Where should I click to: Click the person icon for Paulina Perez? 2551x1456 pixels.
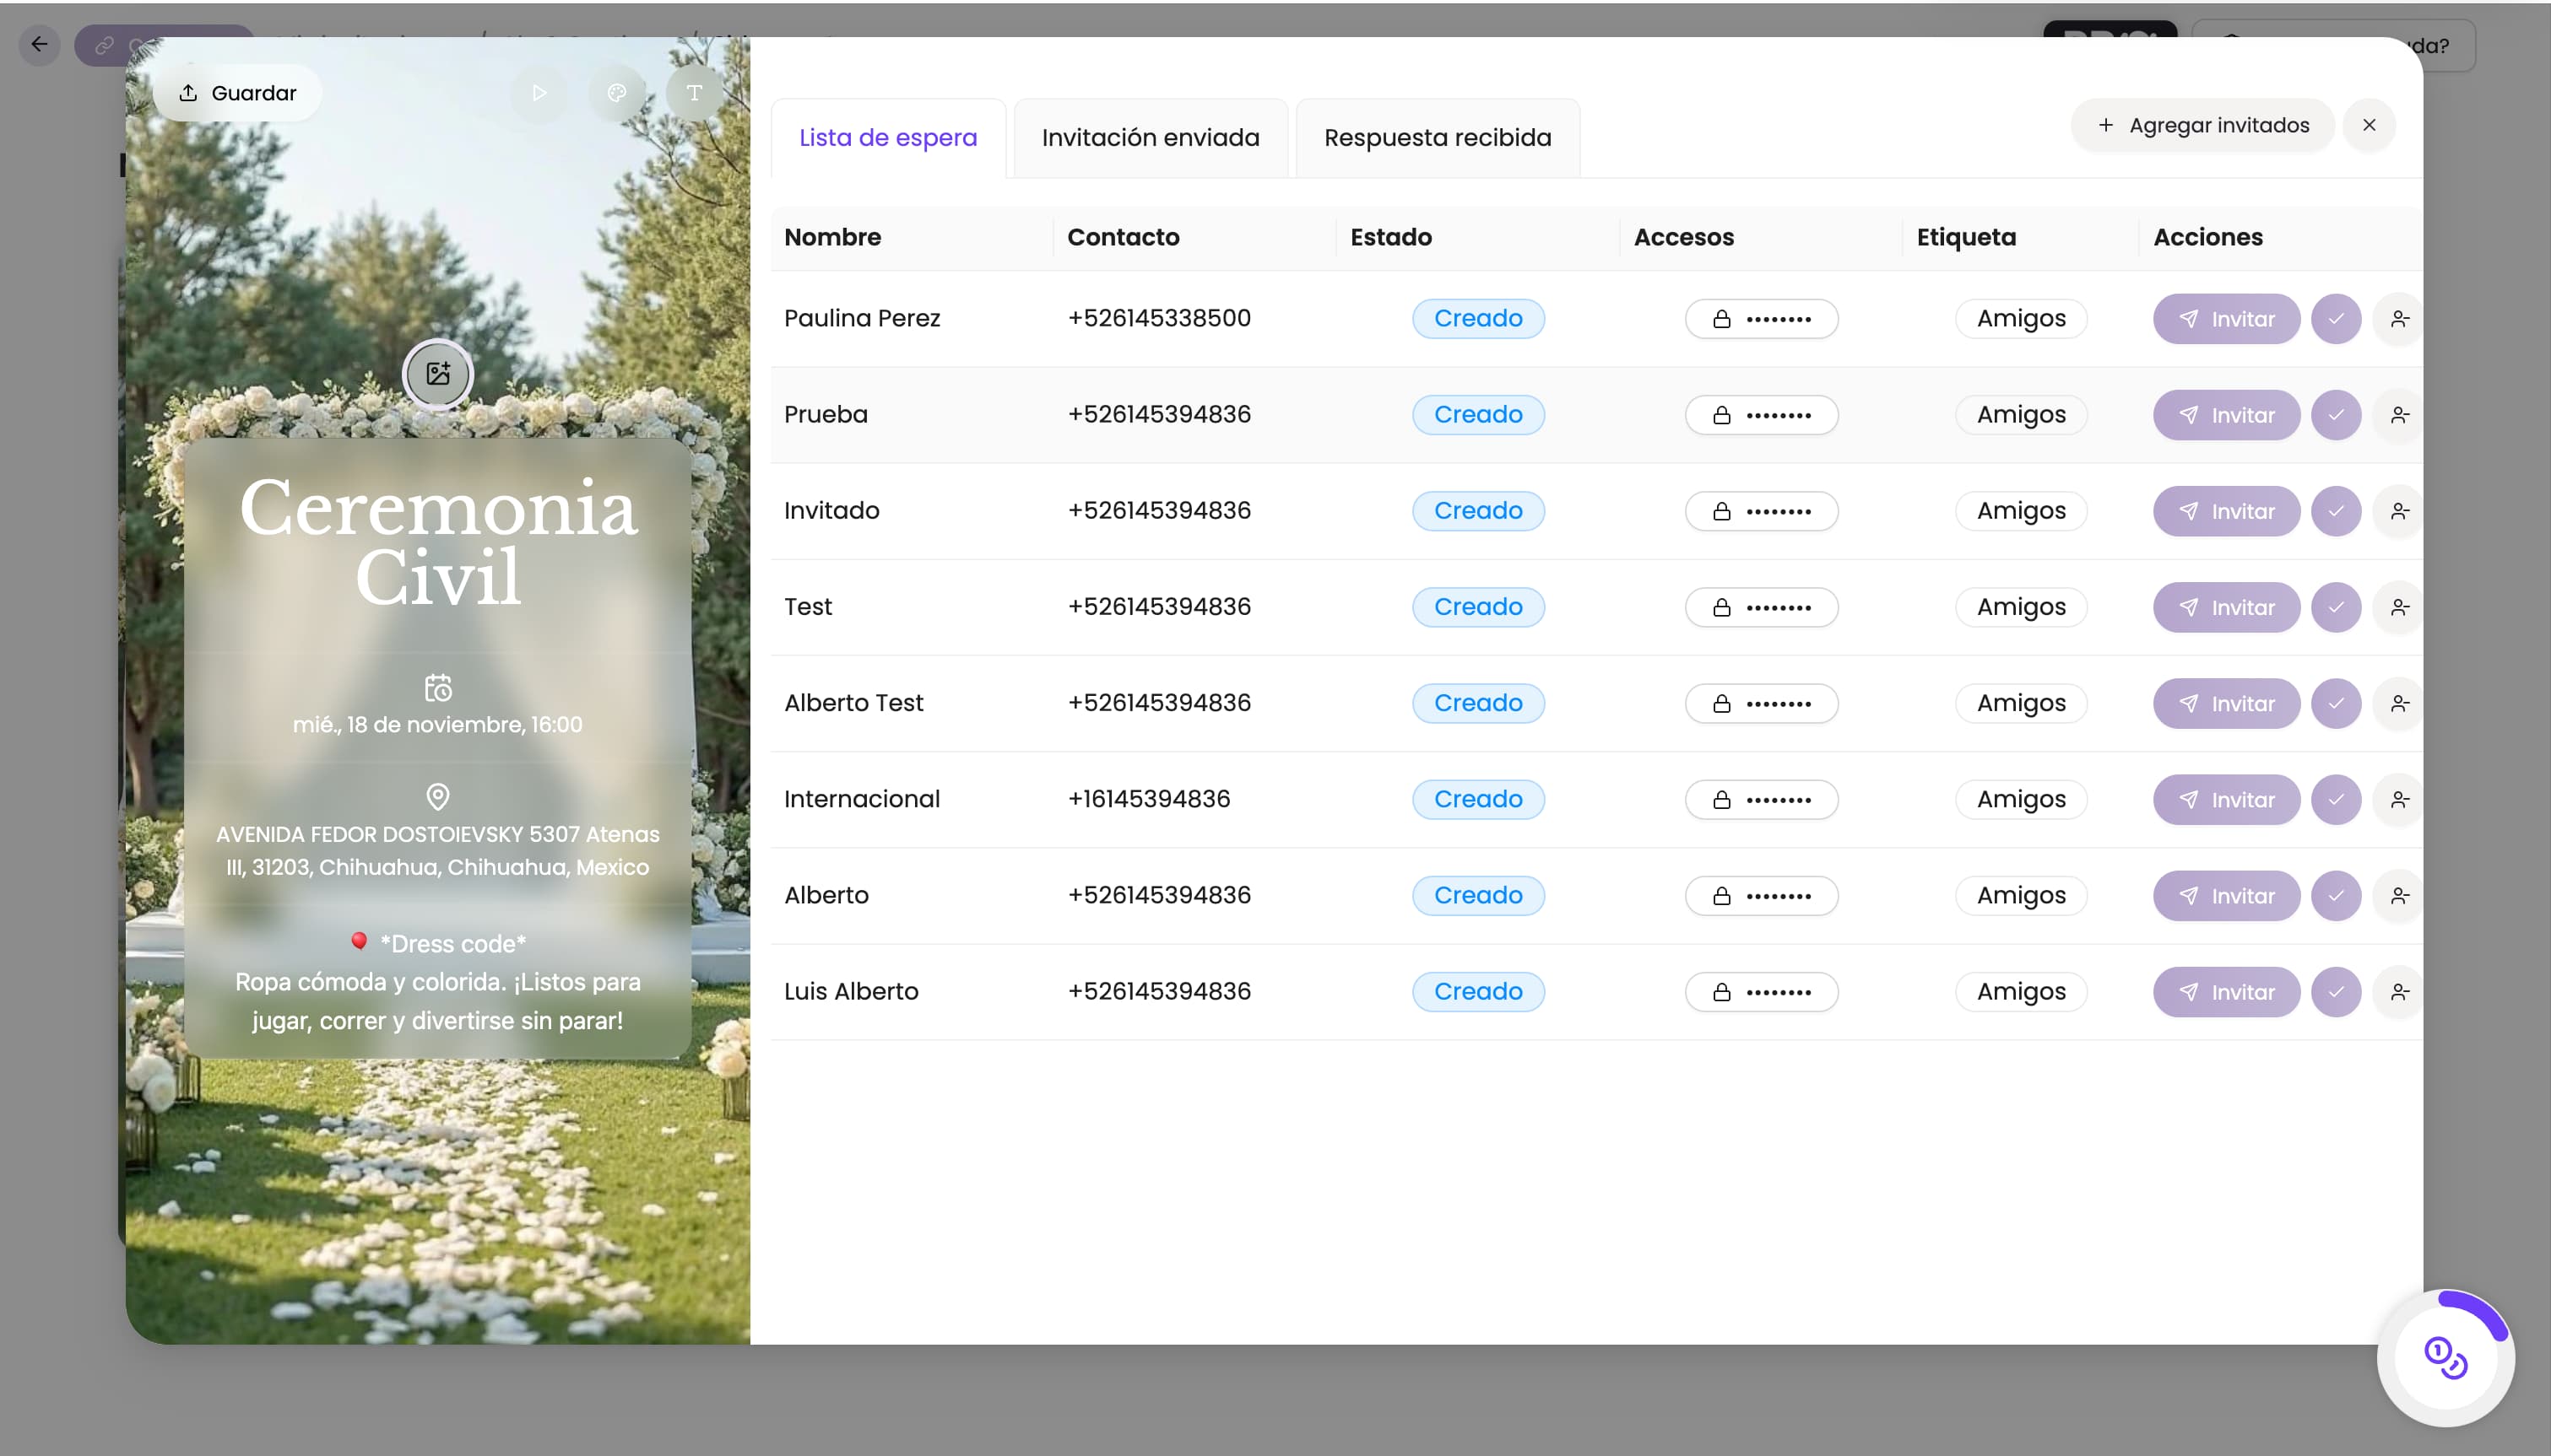click(2399, 319)
